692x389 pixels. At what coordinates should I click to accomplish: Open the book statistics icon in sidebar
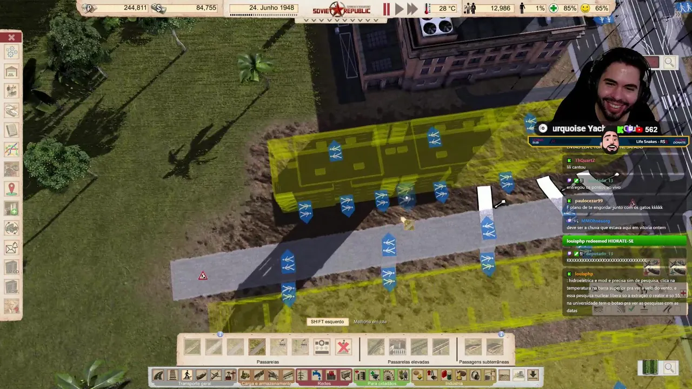click(x=12, y=130)
